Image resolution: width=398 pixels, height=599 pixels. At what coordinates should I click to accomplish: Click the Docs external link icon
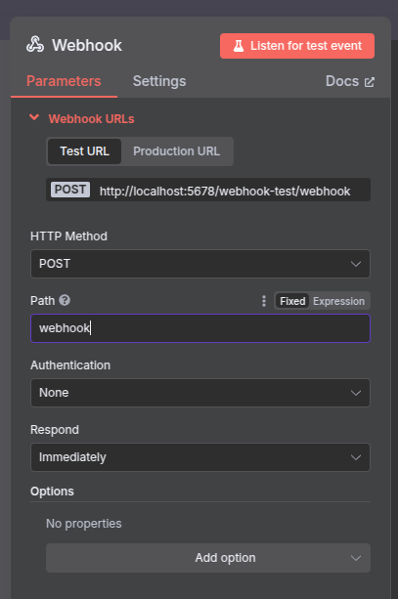pyautogui.click(x=370, y=82)
